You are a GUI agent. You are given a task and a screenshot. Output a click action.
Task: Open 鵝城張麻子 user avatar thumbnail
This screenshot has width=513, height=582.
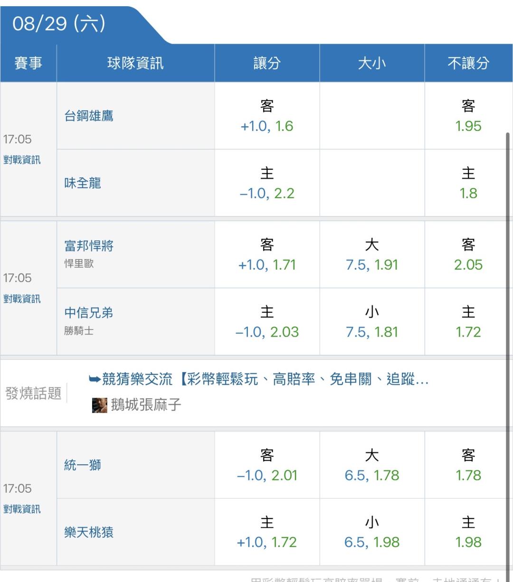pyautogui.click(x=100, y=405)
